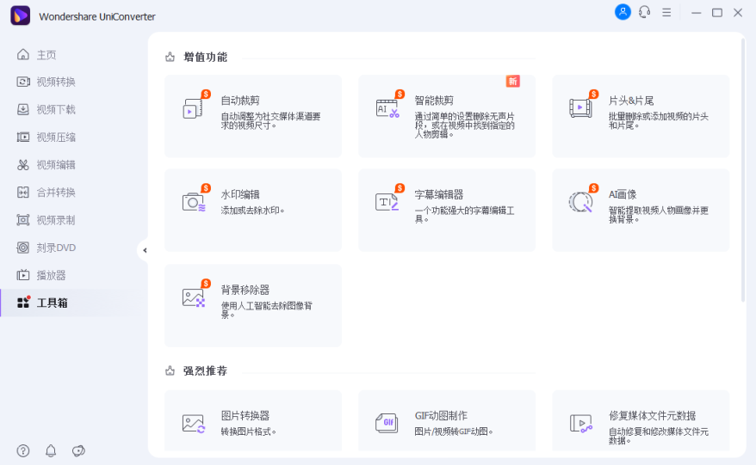Image resolution: width=756 pixels, height=465 pixels.
Task: Open the 自动裁剪 card title
Action: coord(240,101)
